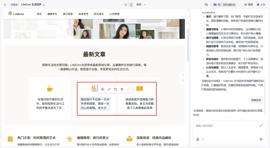Open more options via ellipsis in floating toolbar
Image resolution: width=270 pixels, height=148 pixels.
pyautogui.click(x=128, y=89)
